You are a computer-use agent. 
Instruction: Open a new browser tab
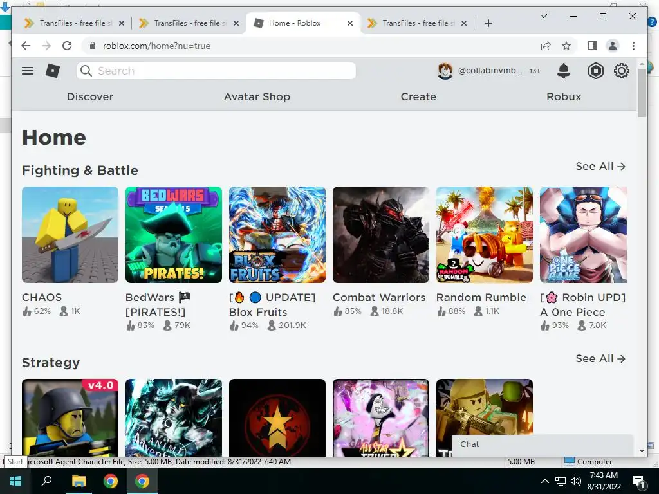coord(488,23)
